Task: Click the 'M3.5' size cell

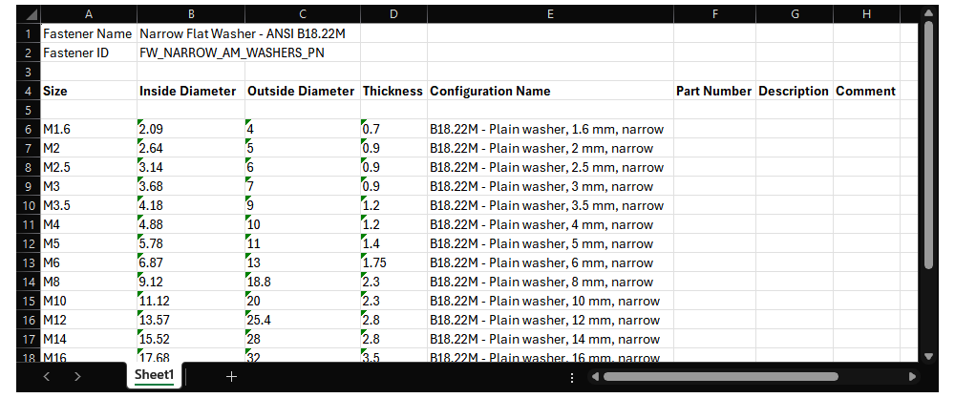Action: [89, 206]
